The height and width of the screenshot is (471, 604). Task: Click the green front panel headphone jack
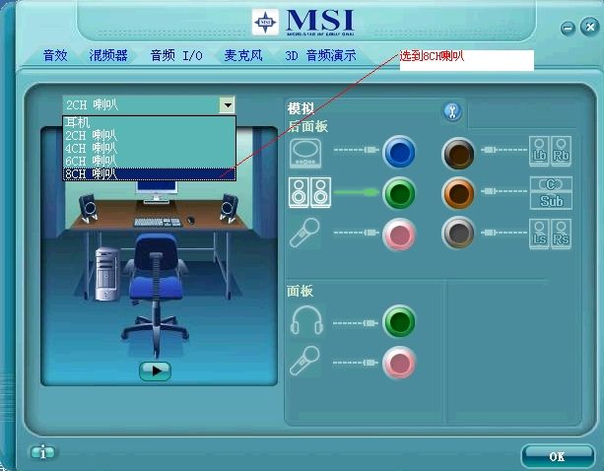pyautogui.click(x=399, y=321)
